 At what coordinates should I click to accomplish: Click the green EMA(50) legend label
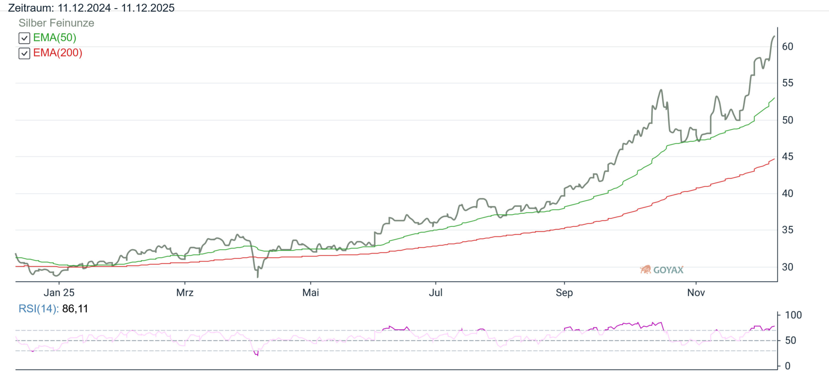tap(54, 38)
